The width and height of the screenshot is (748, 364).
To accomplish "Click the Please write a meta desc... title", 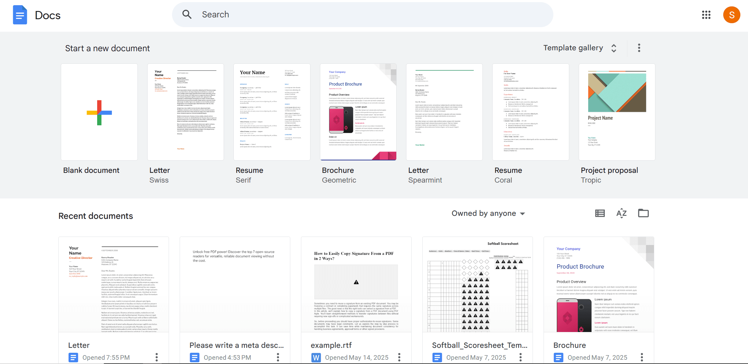I will (x=237, y=345).
